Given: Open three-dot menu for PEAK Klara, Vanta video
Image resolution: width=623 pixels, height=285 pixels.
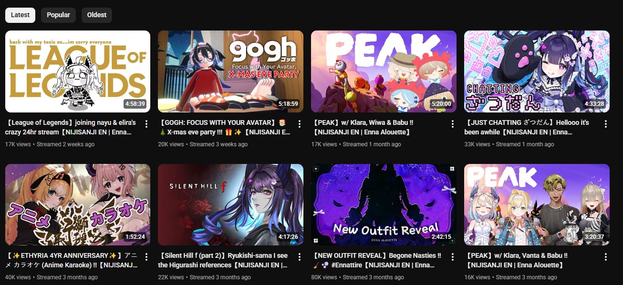Looking at the screenshot, I should (x=605, y=257).
